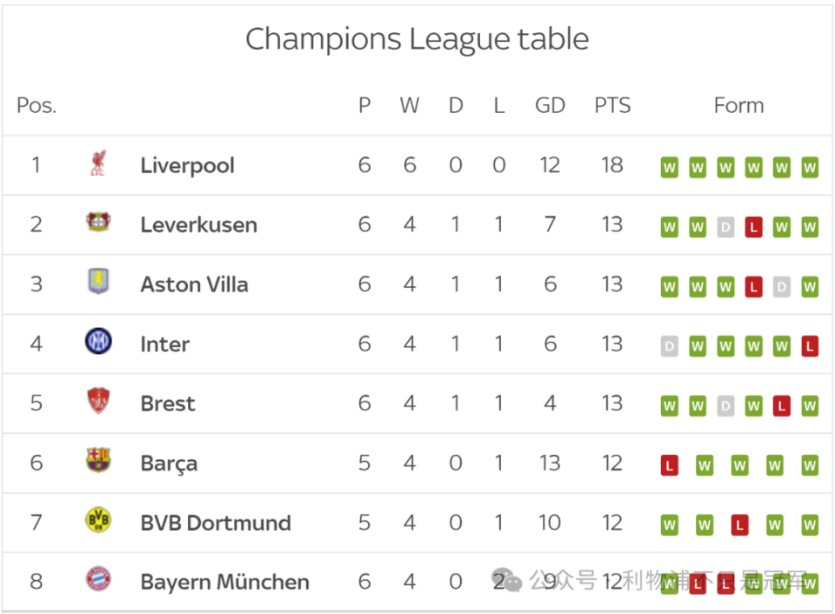Click Barça's red L form badge
Image resolution: width=835 pixels, height=614 pixels.
coord(670,466)
